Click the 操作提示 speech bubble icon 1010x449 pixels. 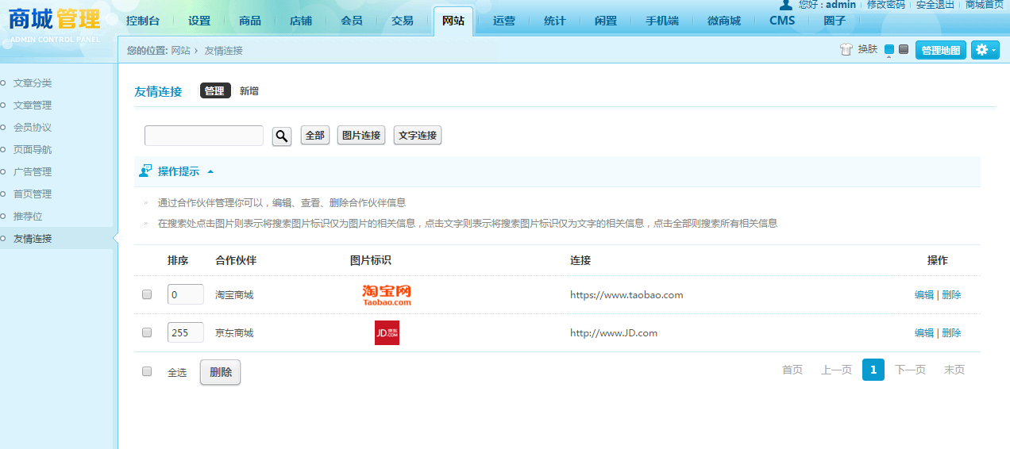[x=145, y=171]
